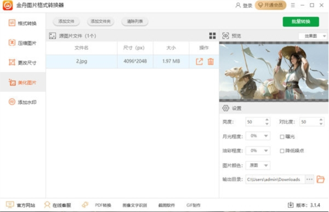The width and height of the screenshot is (329, 212).
Task: Select the 2.jpg file name cell
Action: click(82, 61)
